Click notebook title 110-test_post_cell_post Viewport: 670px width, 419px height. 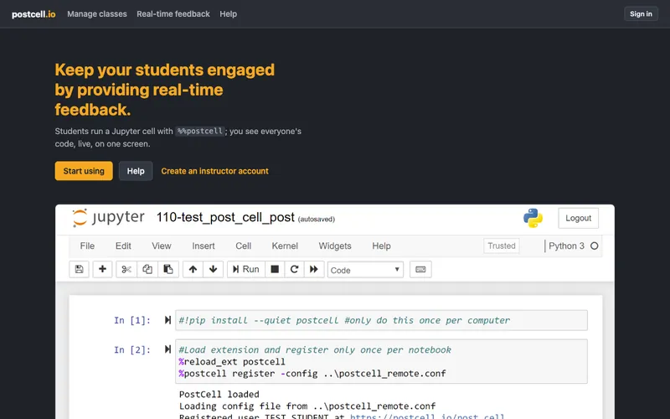[x=225, y=218]
